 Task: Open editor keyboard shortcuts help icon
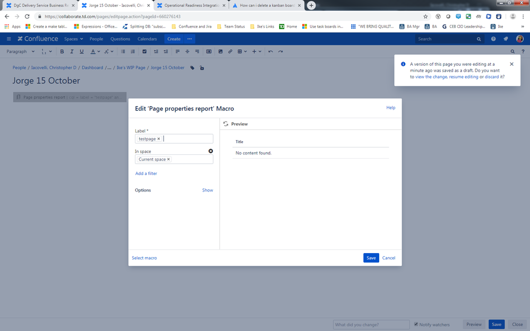[523, 51]
